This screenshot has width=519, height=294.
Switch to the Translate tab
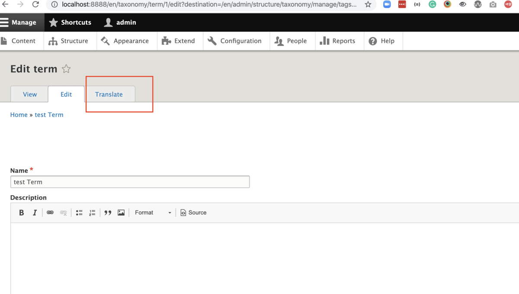click(109, 94)
